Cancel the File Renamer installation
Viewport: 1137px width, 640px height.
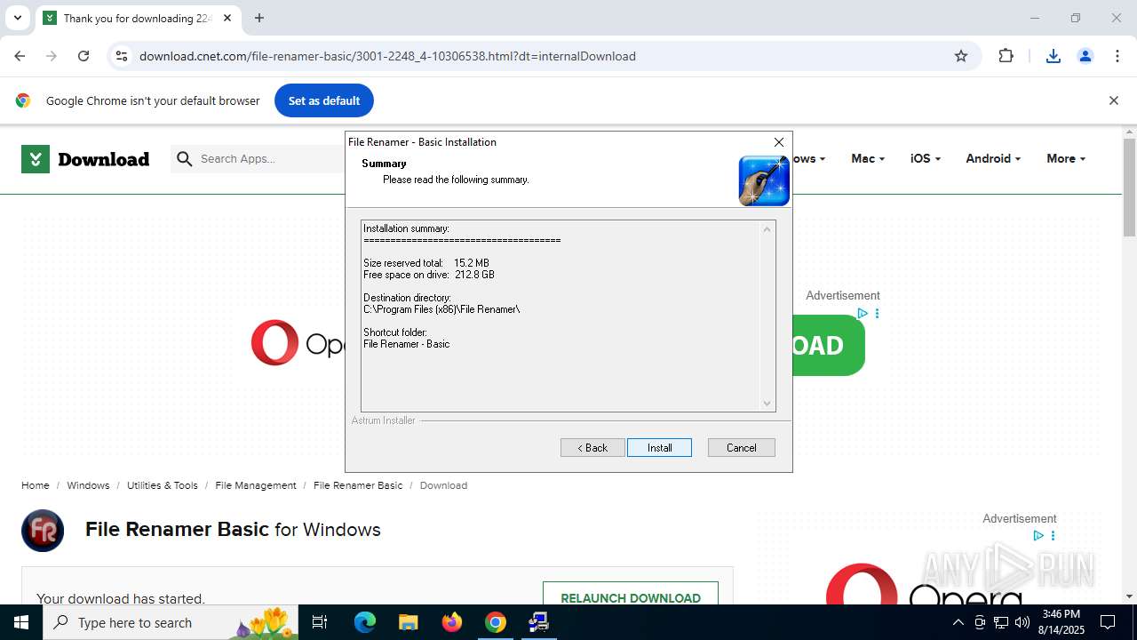click(741, 448)
